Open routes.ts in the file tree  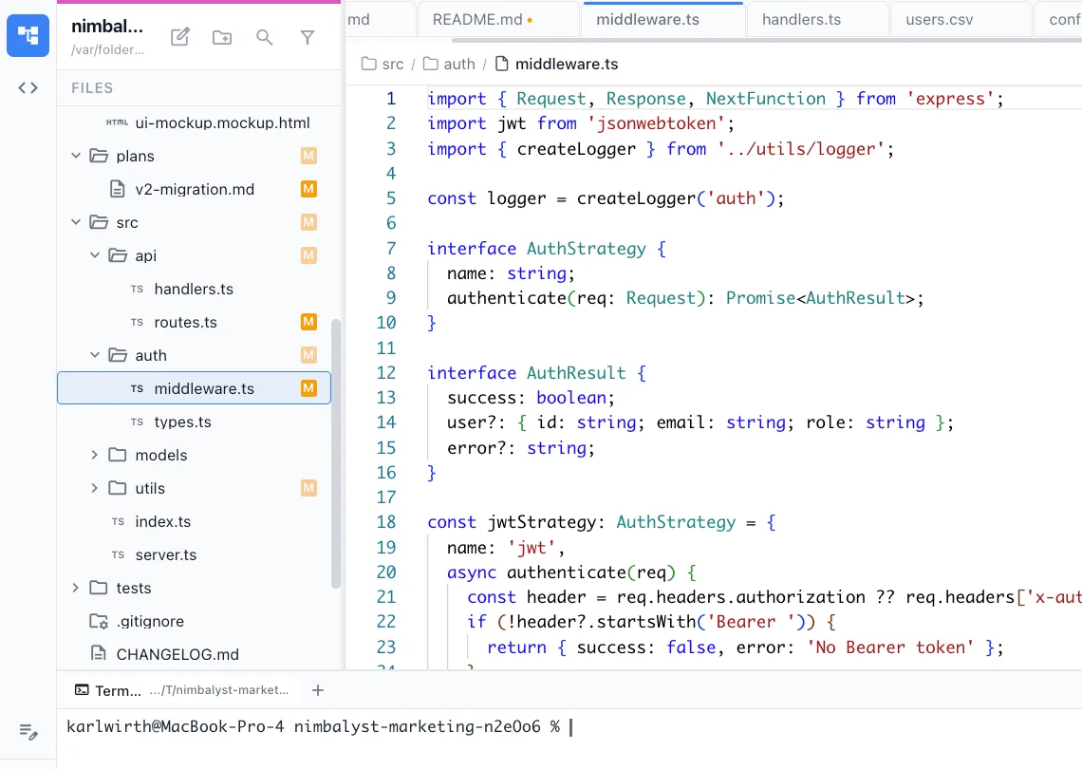(185, 322)
